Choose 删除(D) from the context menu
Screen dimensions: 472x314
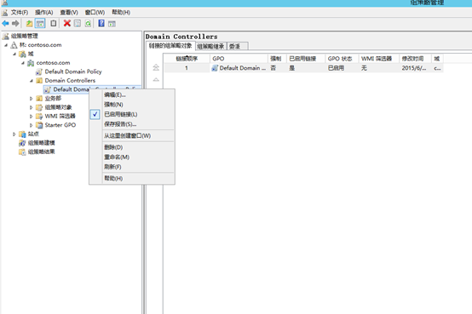click(x=132, y=147)
